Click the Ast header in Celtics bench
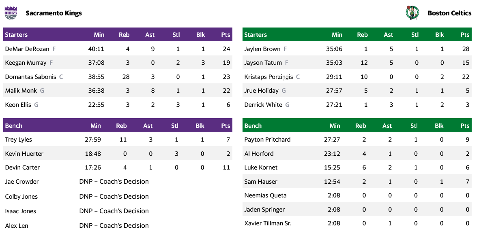 387,126
